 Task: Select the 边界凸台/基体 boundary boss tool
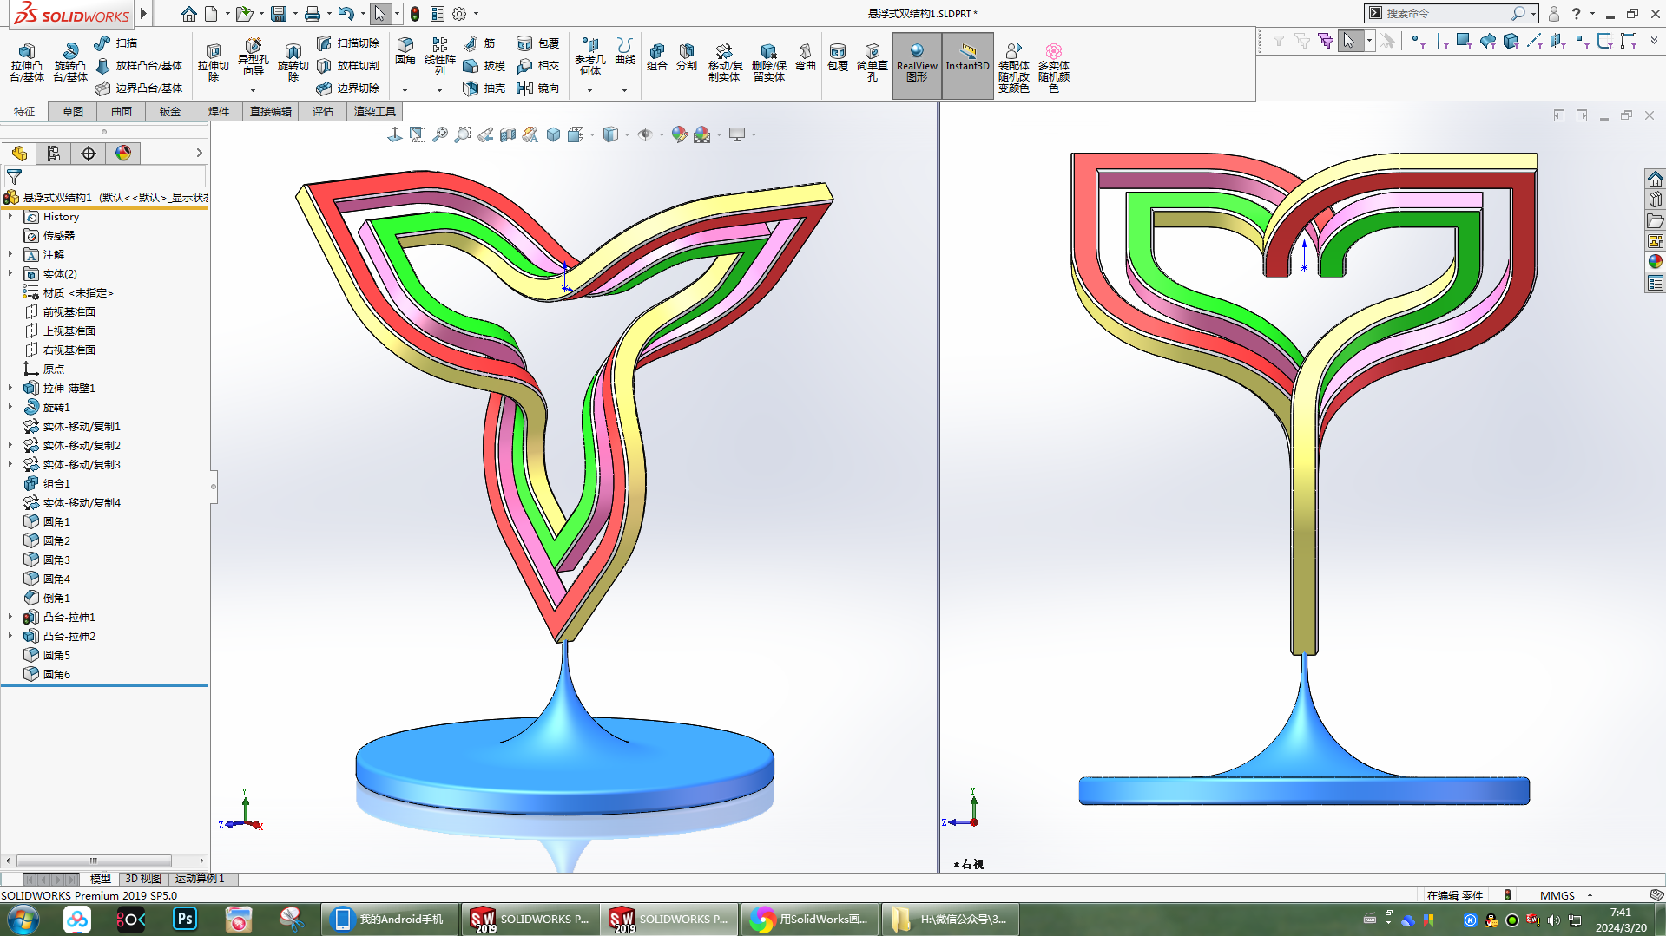[139, 88]
